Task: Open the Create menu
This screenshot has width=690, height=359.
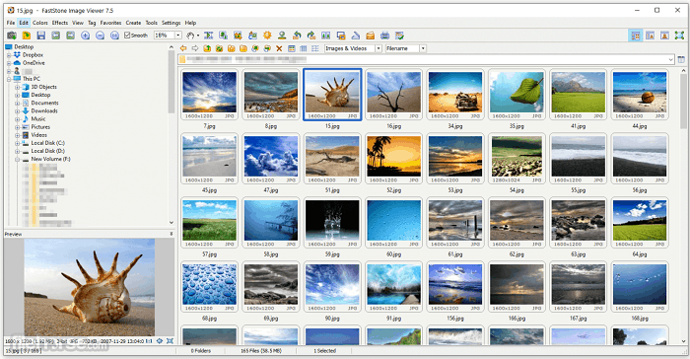Action: point(133,23)
